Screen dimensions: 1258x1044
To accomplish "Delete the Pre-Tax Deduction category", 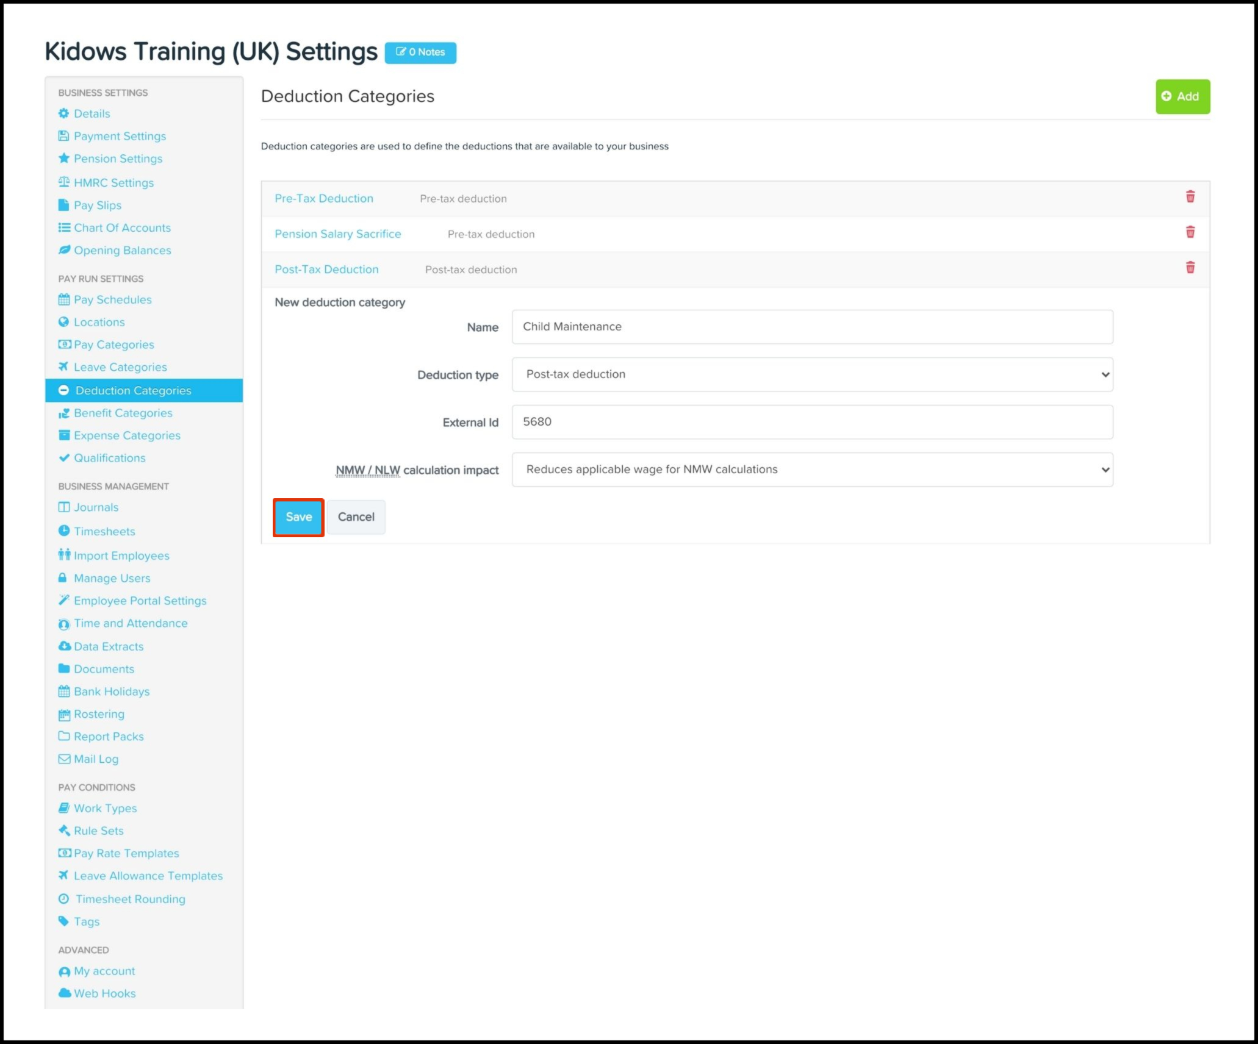I will click(x=1190, y=197).
